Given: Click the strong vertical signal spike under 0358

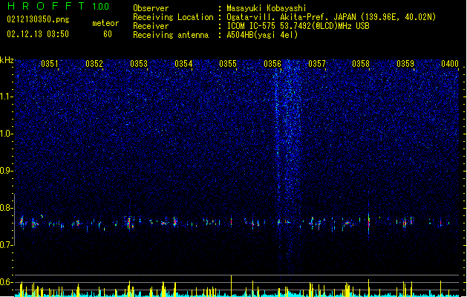Looking at the screenshot, I should (369, 222).
